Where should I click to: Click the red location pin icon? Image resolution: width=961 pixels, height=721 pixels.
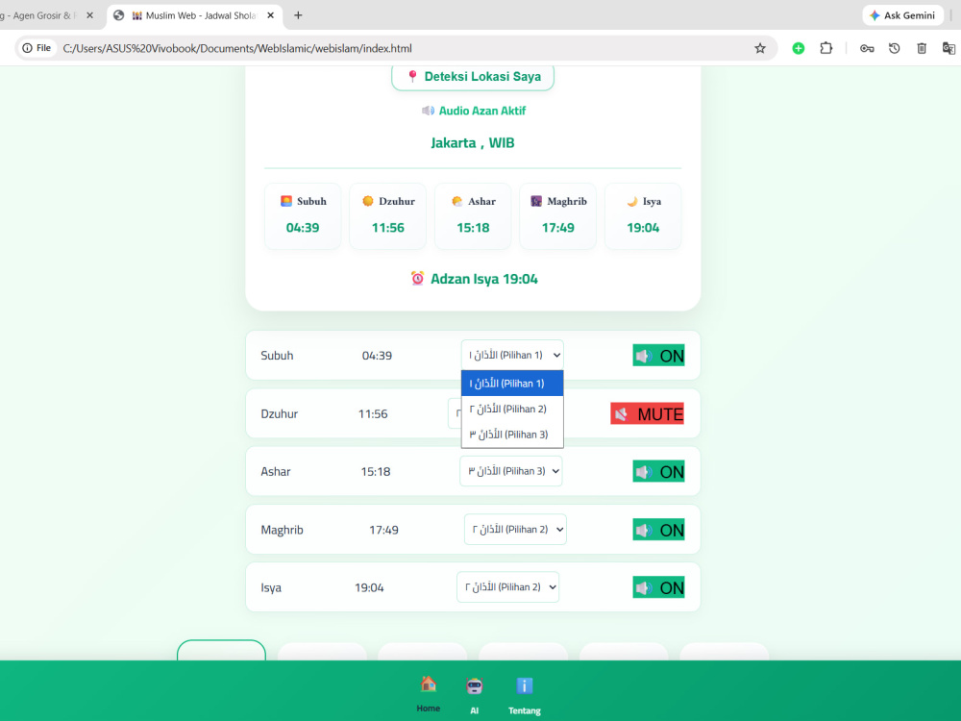pos(412,76)
